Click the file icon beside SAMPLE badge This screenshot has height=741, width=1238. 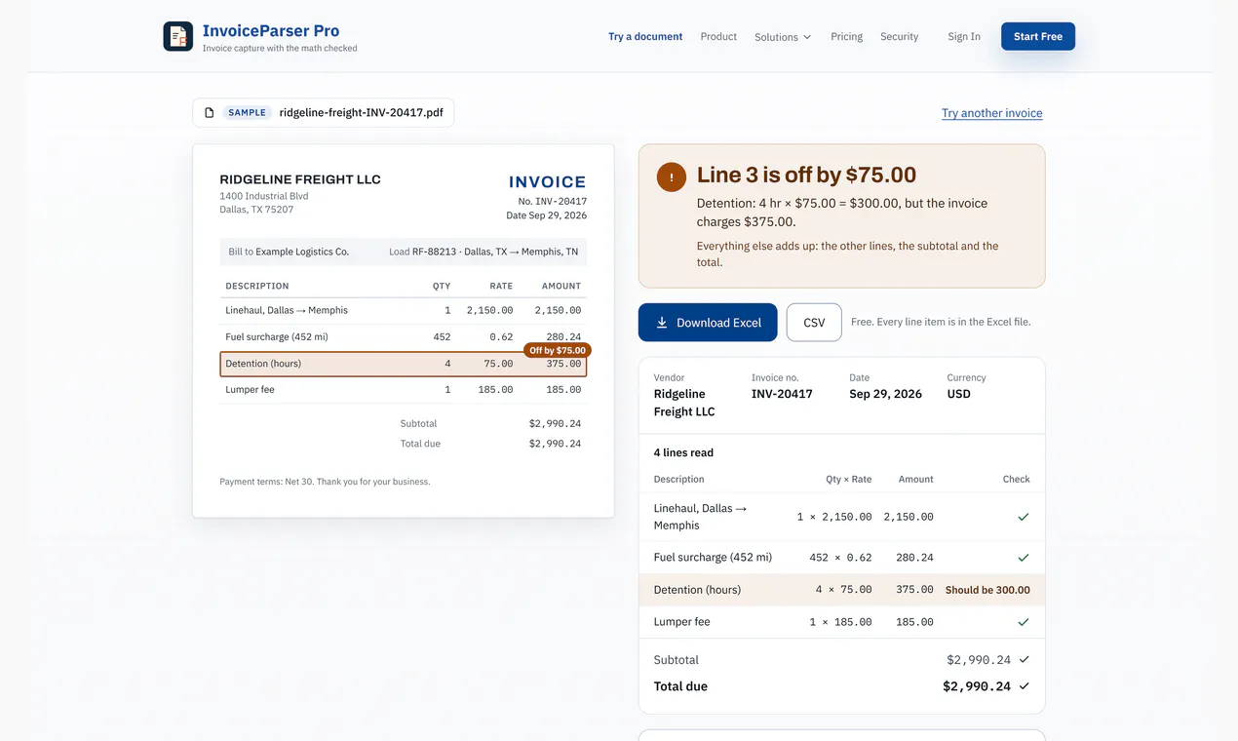(209, 113)
